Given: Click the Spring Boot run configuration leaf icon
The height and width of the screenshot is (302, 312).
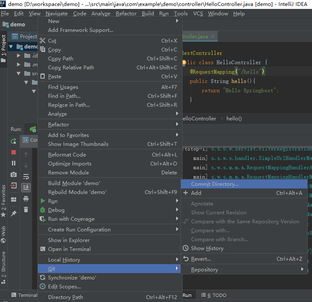Looking at the screenshot, I should tap(33, 129).
